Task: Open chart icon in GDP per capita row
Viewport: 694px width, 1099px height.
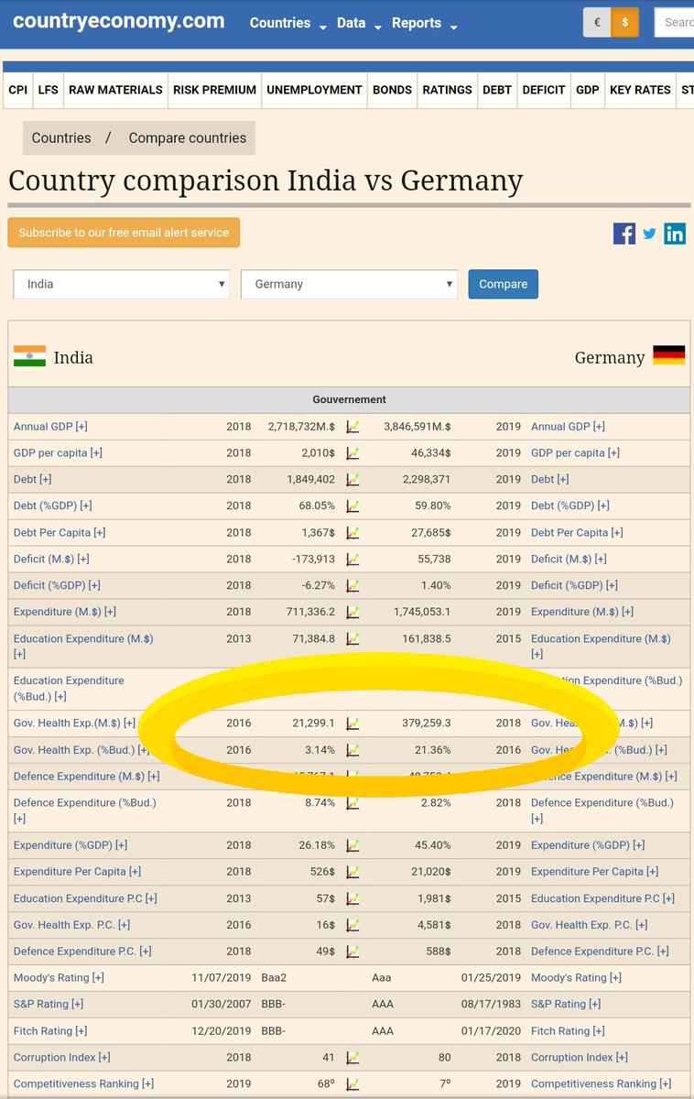Action: coord(352,453)
